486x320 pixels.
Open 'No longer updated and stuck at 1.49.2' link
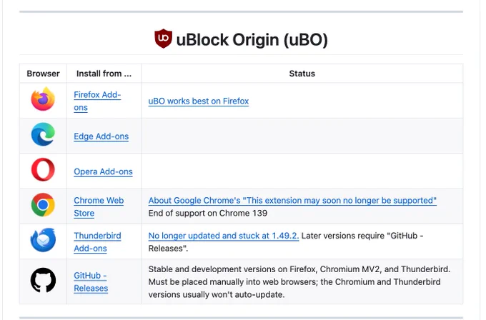(x=224, y=236)
